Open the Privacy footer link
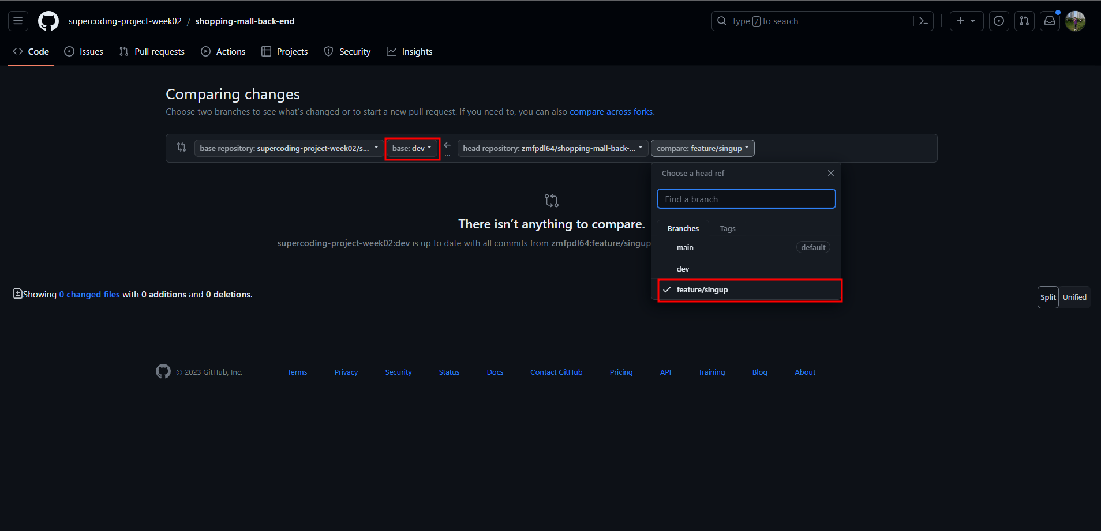The image size is (1101, 531). pos(346,372)
